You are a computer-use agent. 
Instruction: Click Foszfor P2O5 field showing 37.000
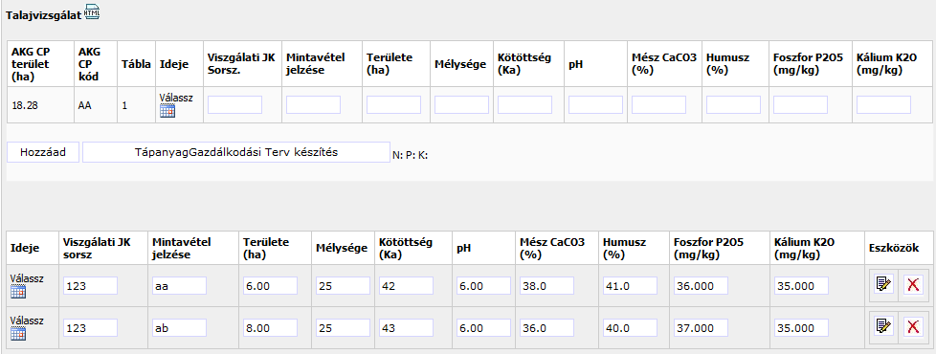pos(701,328)
